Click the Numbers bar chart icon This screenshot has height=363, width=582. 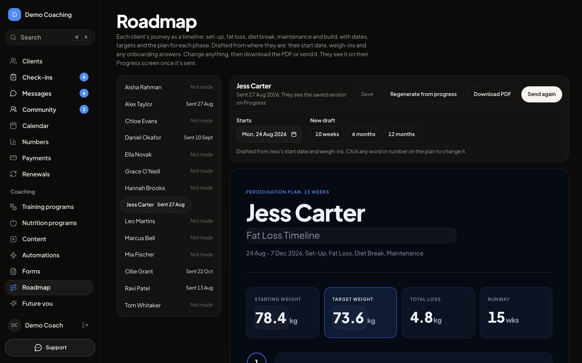click(x=13, y=142)
